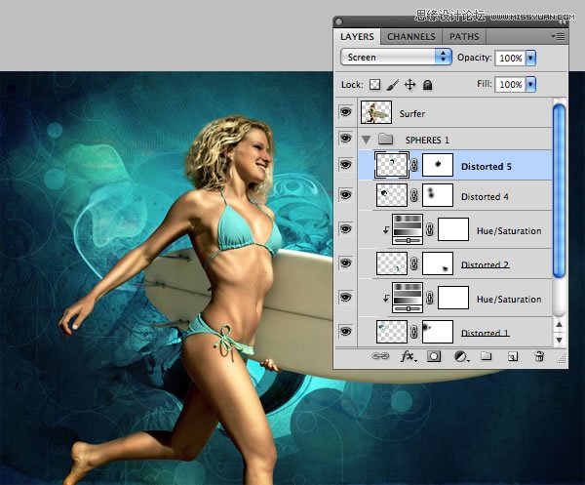Click the Distorted 5 layer mask thumbnail
The width and height of the screenshot is (585, 485).
pos(439,166)
